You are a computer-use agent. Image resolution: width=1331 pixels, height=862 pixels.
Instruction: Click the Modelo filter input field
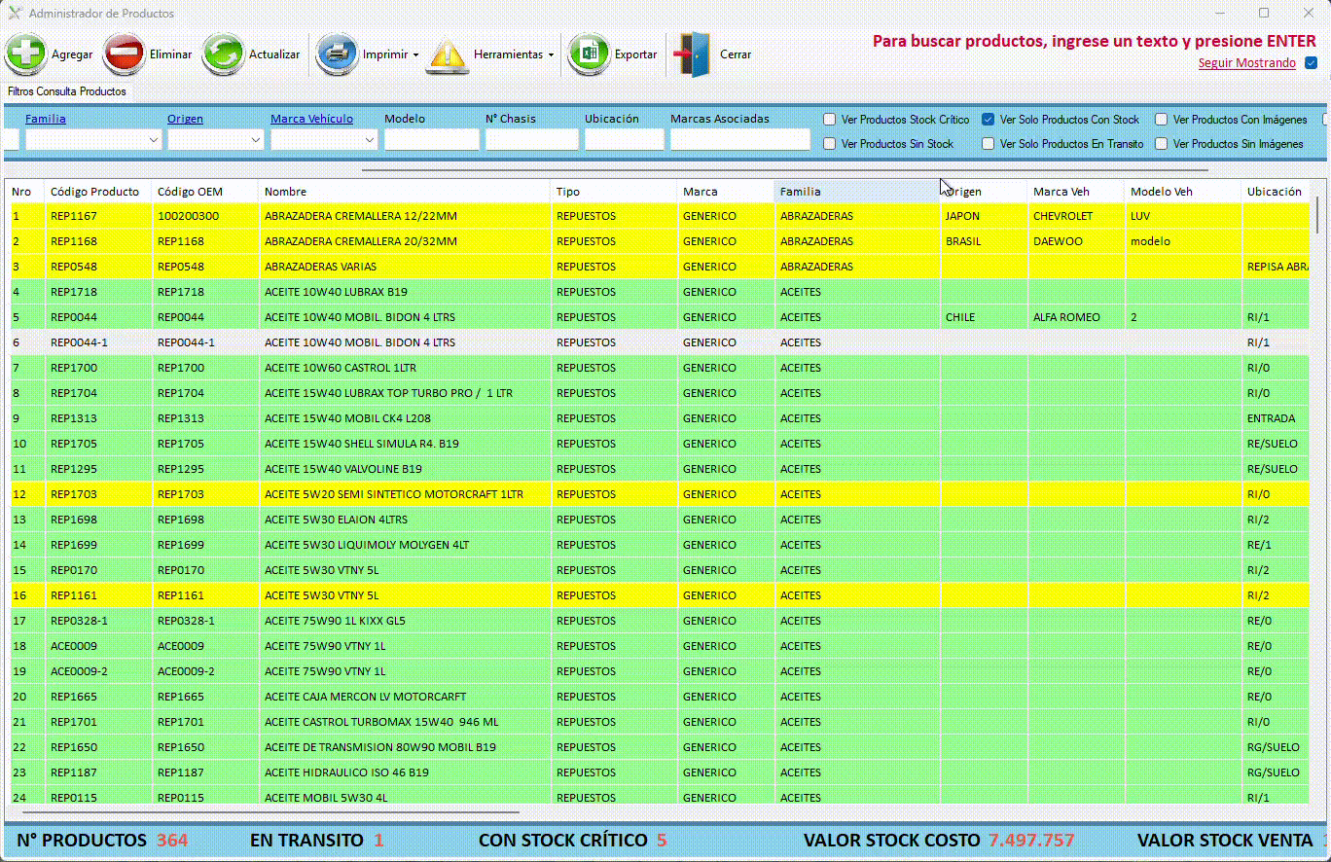pyautogui.click(x=431, y=140)
